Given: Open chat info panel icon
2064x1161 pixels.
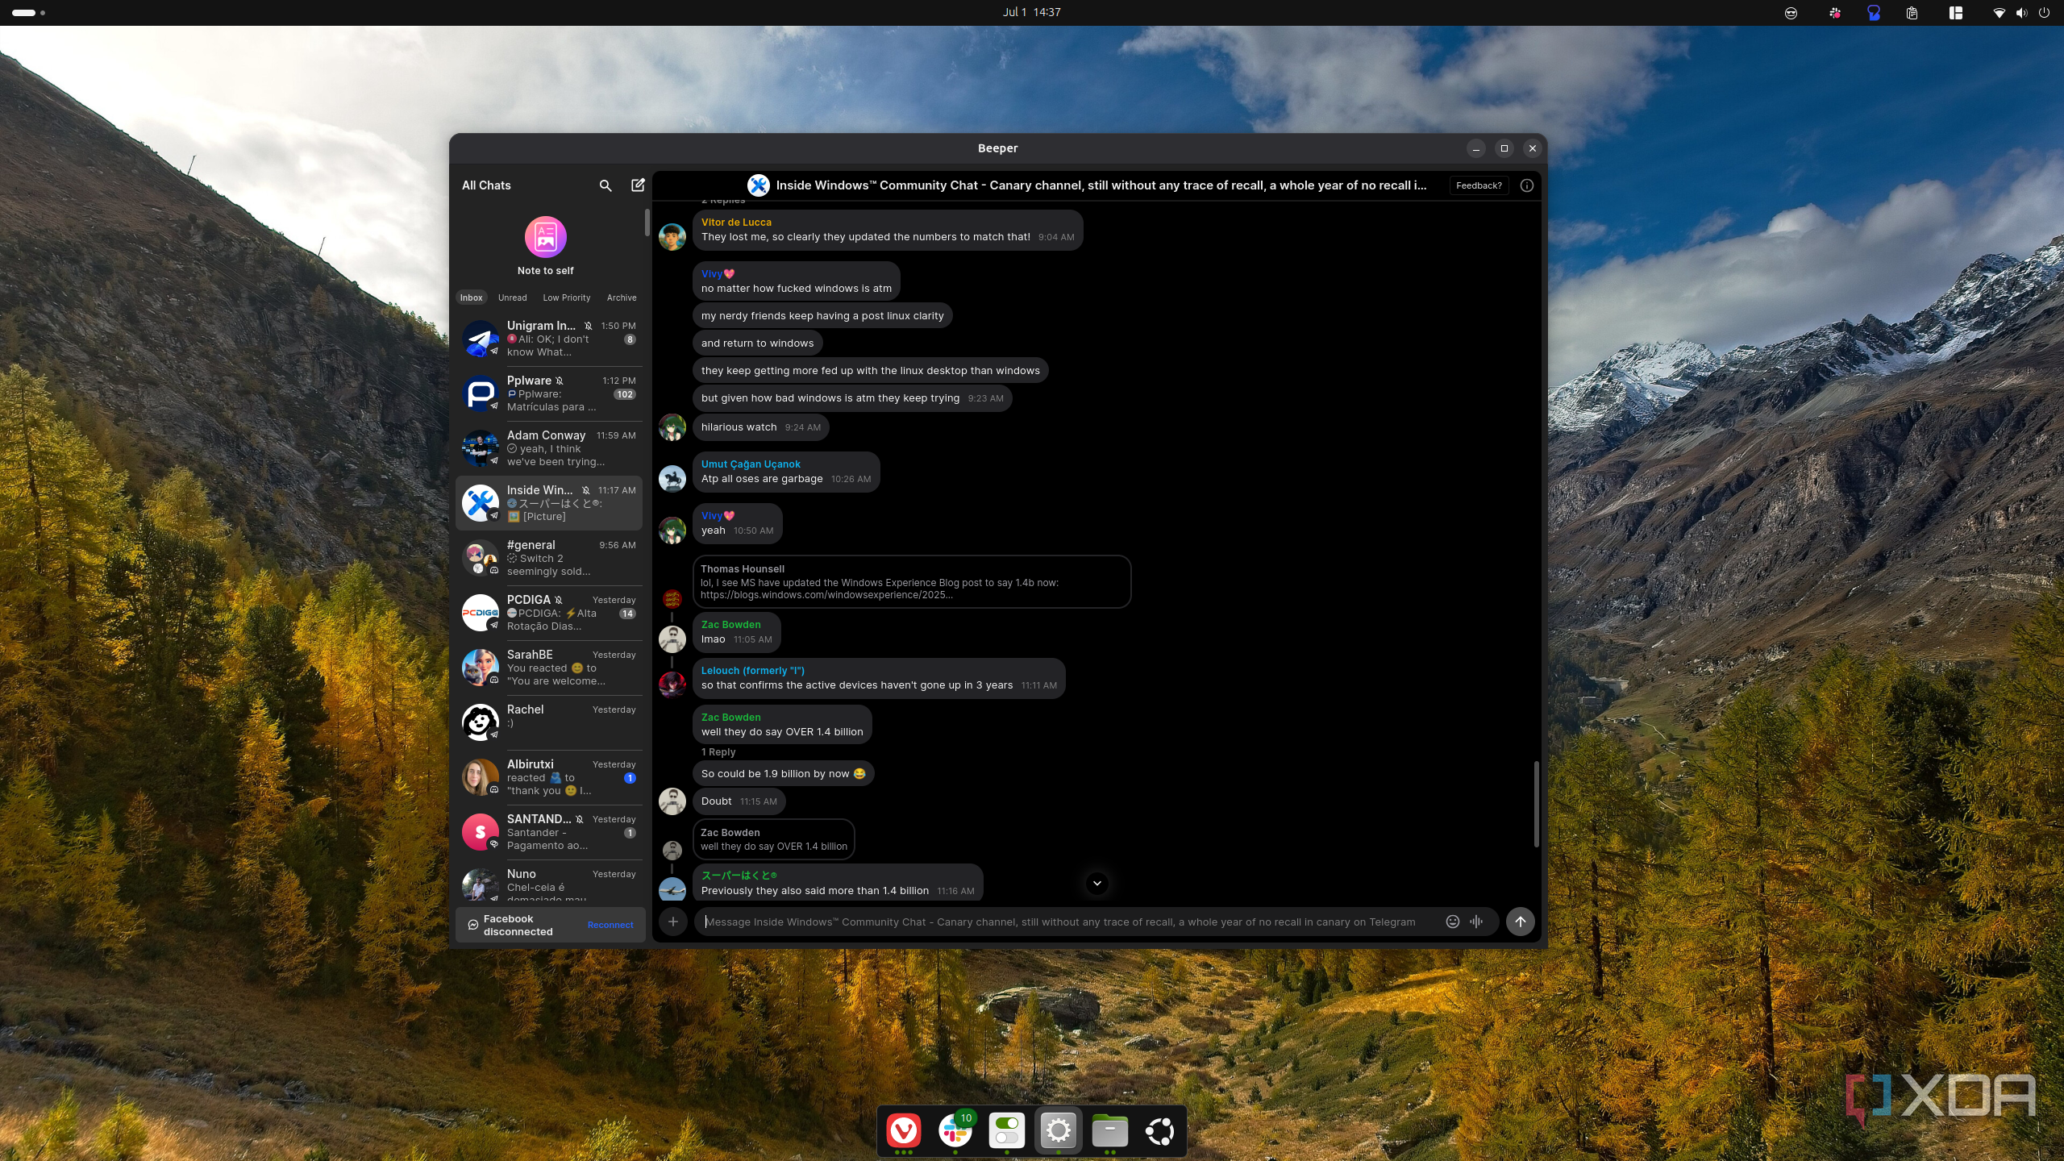Looking at the screenshot, I should [1526, 185].
